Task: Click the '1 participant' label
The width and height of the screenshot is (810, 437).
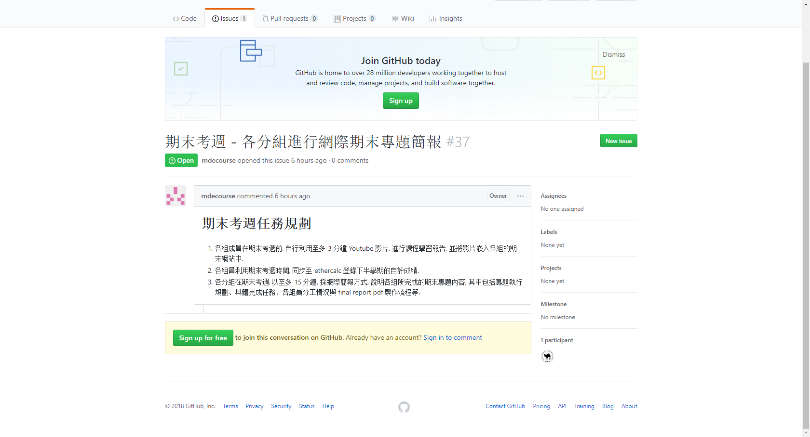Action: coord(557,340)
